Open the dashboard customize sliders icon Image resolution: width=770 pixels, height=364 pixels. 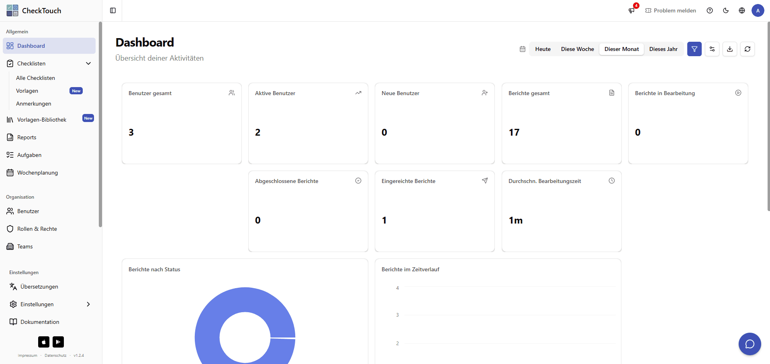[x=712, y=49]
